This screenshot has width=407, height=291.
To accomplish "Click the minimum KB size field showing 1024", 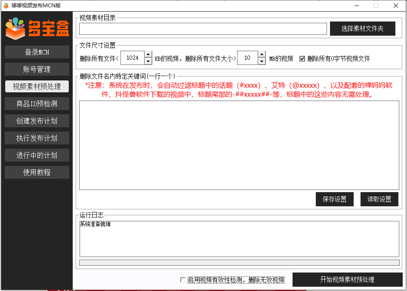I will coord(133,58).
